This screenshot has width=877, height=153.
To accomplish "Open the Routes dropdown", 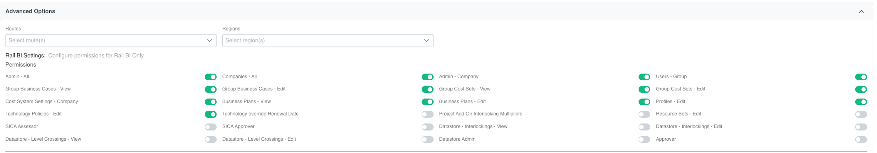I will (111, 40).
